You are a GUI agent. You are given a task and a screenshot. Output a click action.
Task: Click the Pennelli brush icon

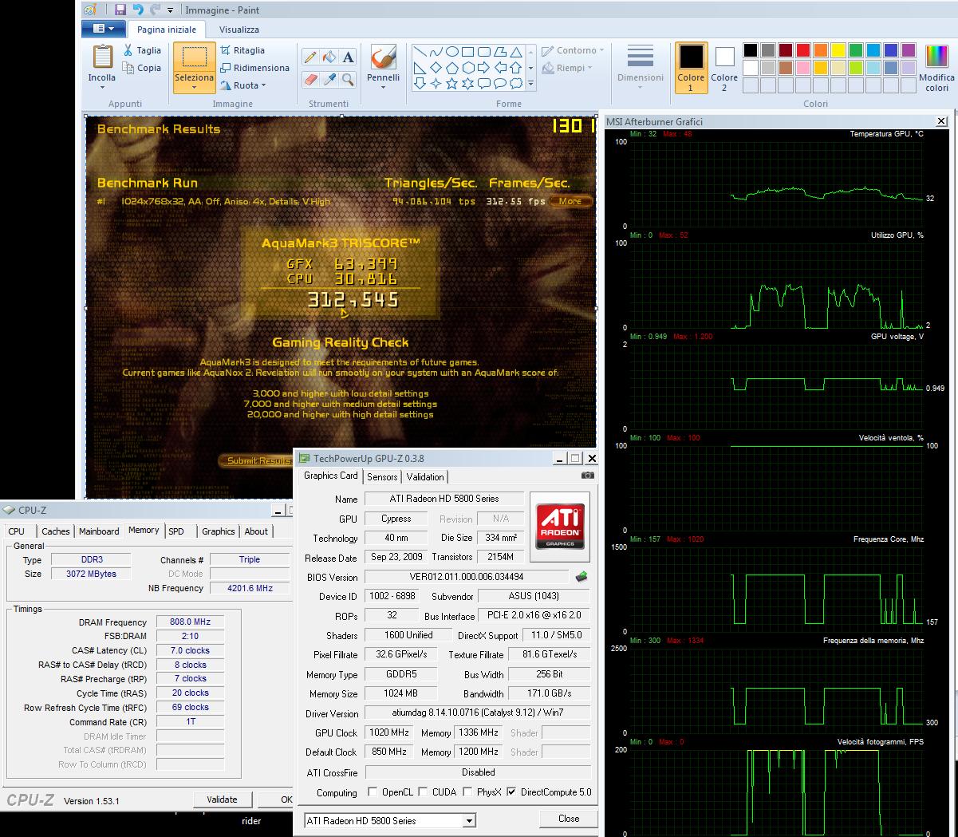pyautogui.click(x=384, y=57)
